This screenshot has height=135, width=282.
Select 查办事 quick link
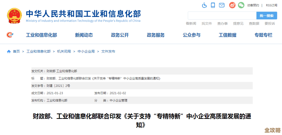222,23
